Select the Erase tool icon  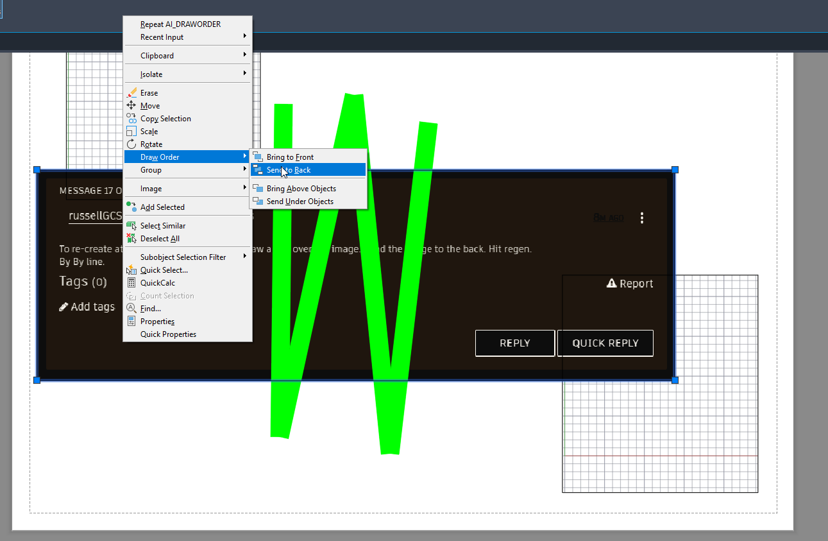click(131, 92)
